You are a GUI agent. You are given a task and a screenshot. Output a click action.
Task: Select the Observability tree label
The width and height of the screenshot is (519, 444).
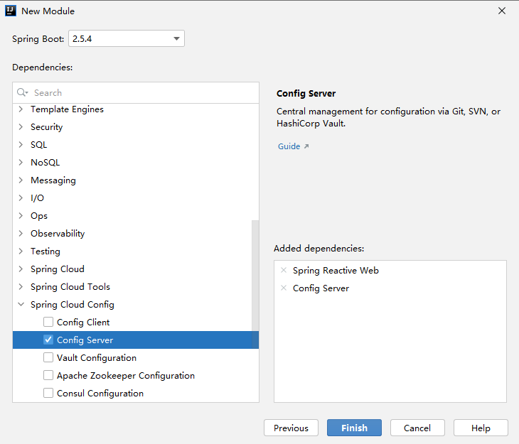(x=58, y=234)
